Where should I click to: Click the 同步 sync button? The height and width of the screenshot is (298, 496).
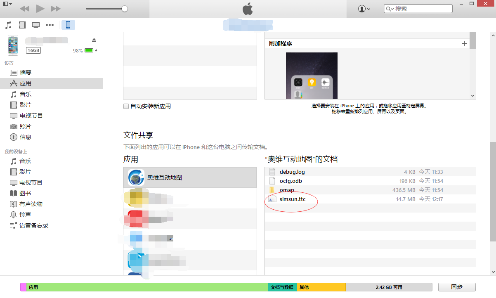click(457, 287)
